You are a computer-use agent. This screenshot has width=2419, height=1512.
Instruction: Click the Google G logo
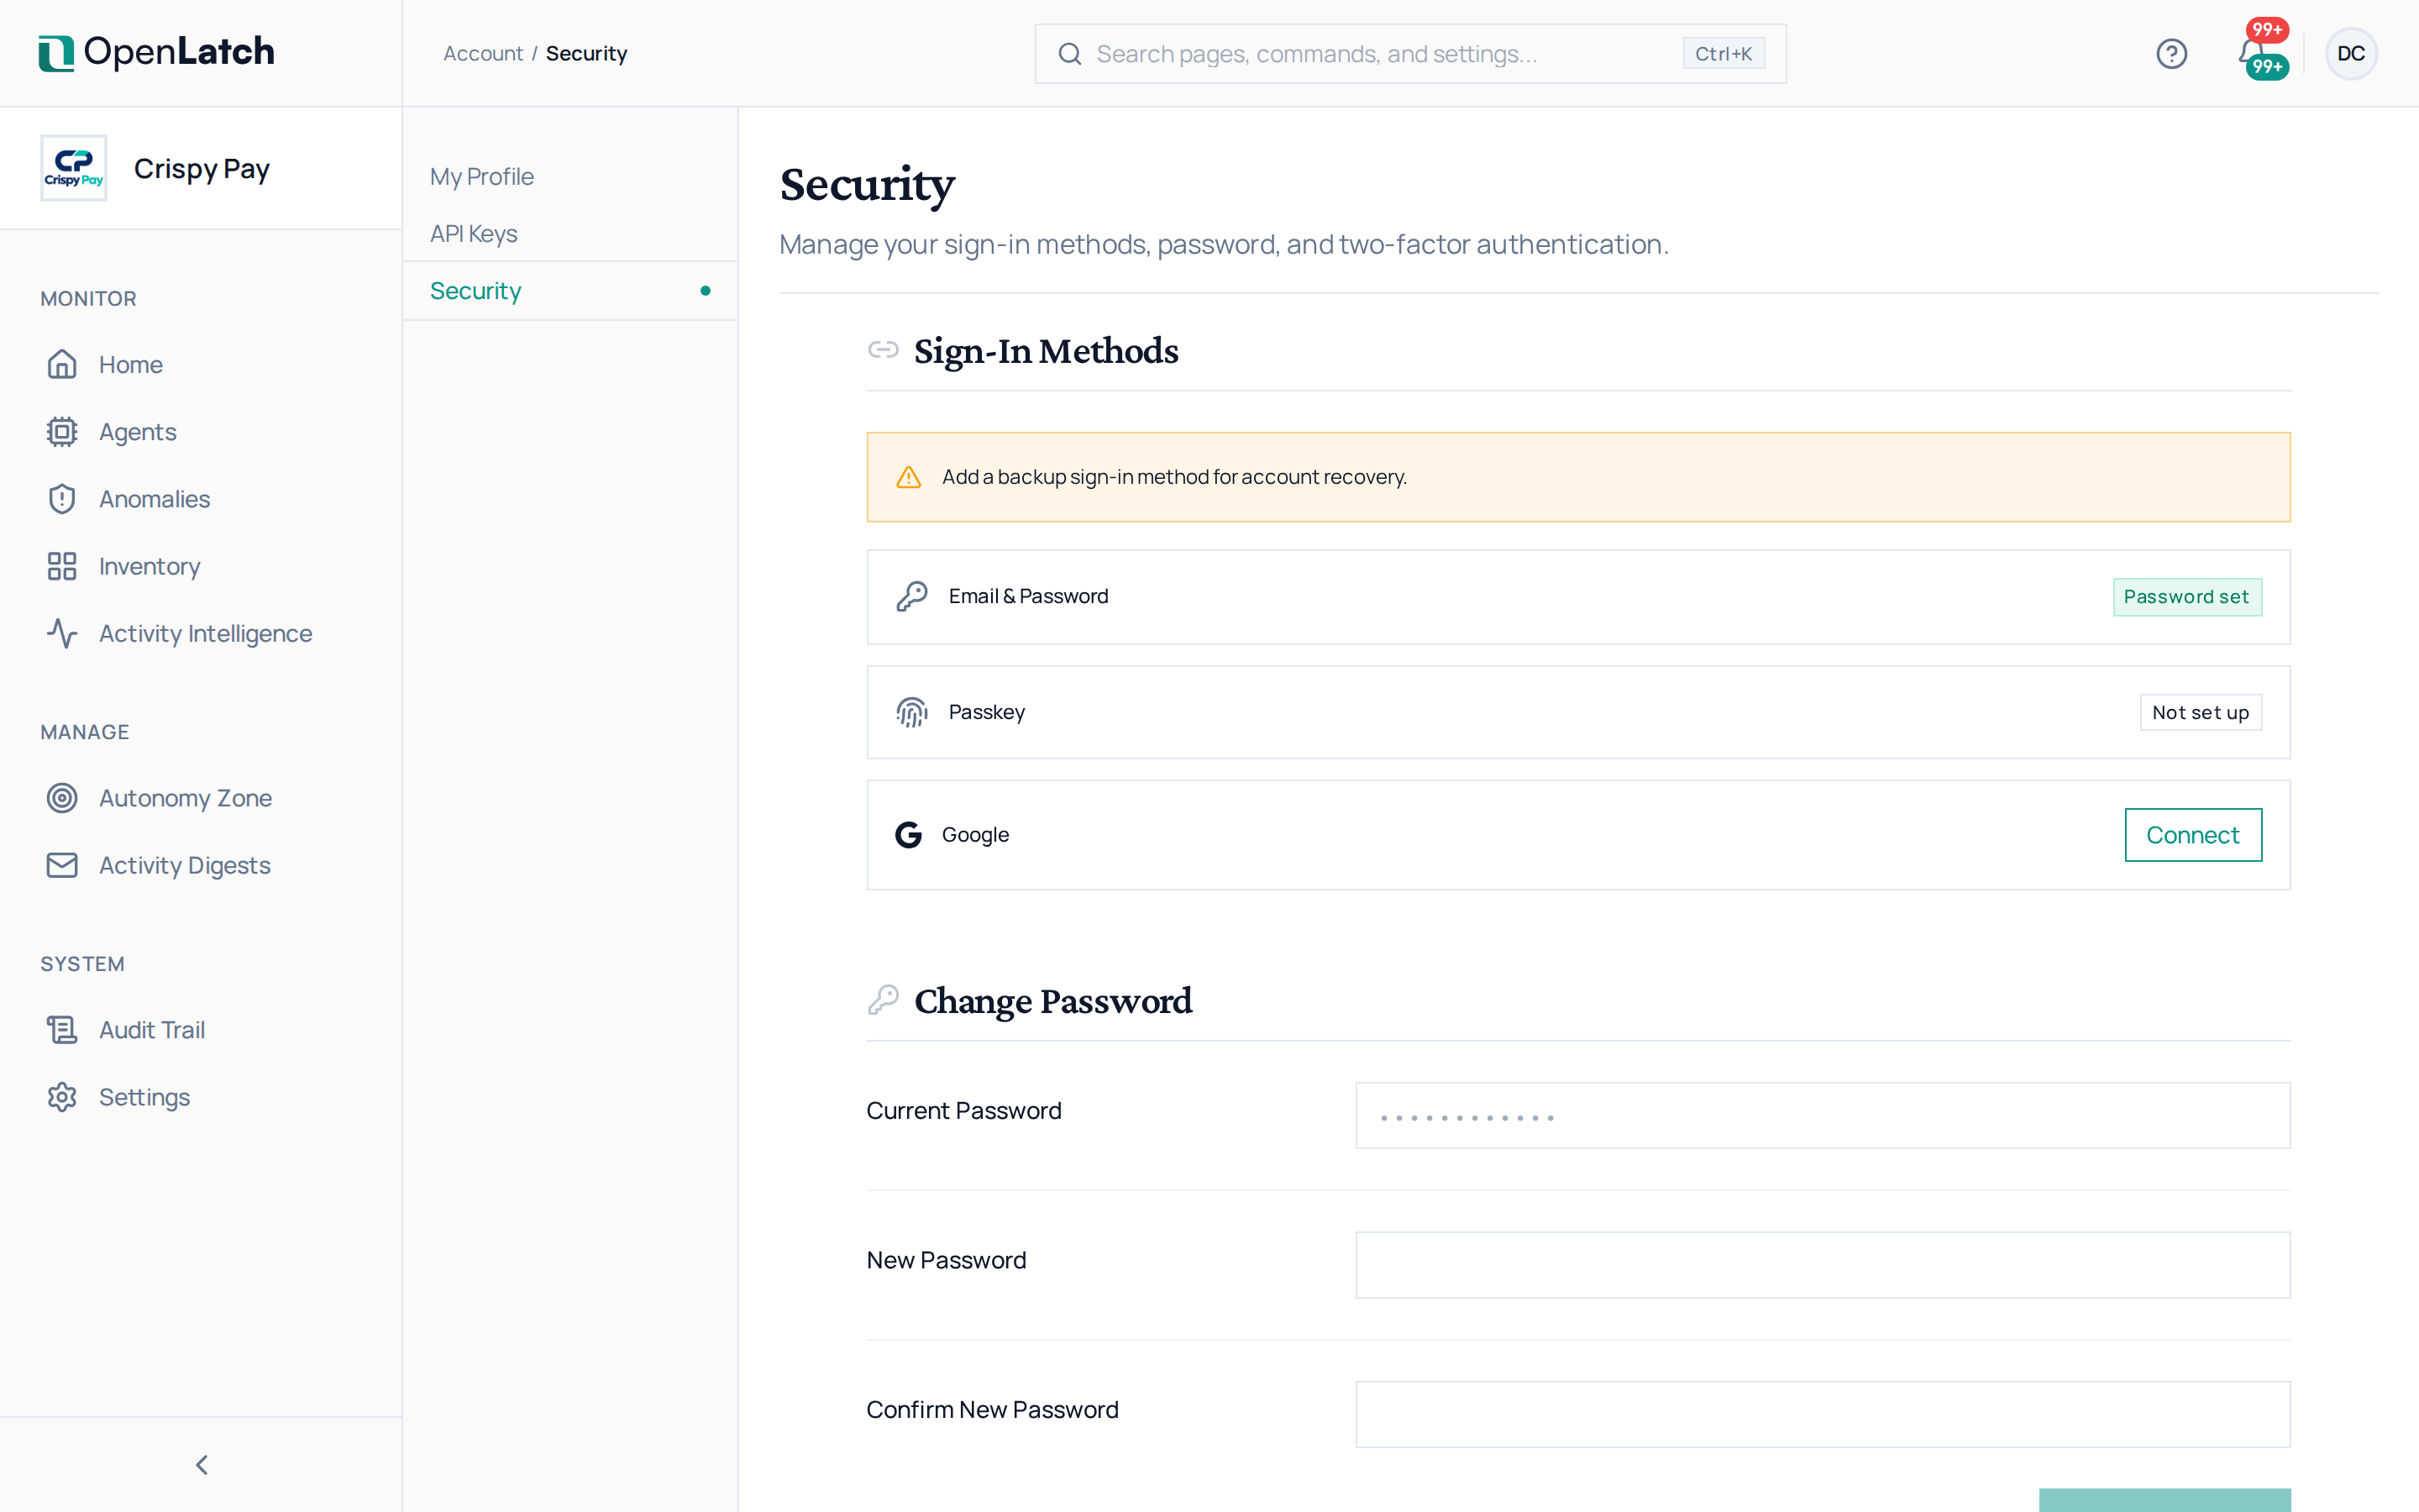(908, 835)
